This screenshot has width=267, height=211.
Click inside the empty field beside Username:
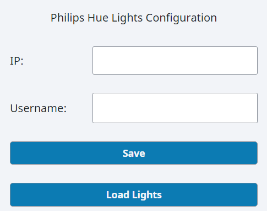click(175, 108)
